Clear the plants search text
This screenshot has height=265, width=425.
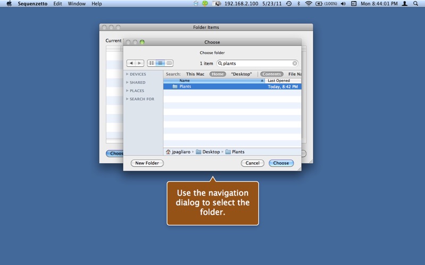click(295, 63)
